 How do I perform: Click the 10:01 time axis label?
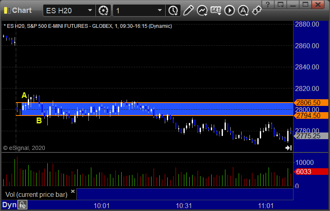(x=102, y=206)
